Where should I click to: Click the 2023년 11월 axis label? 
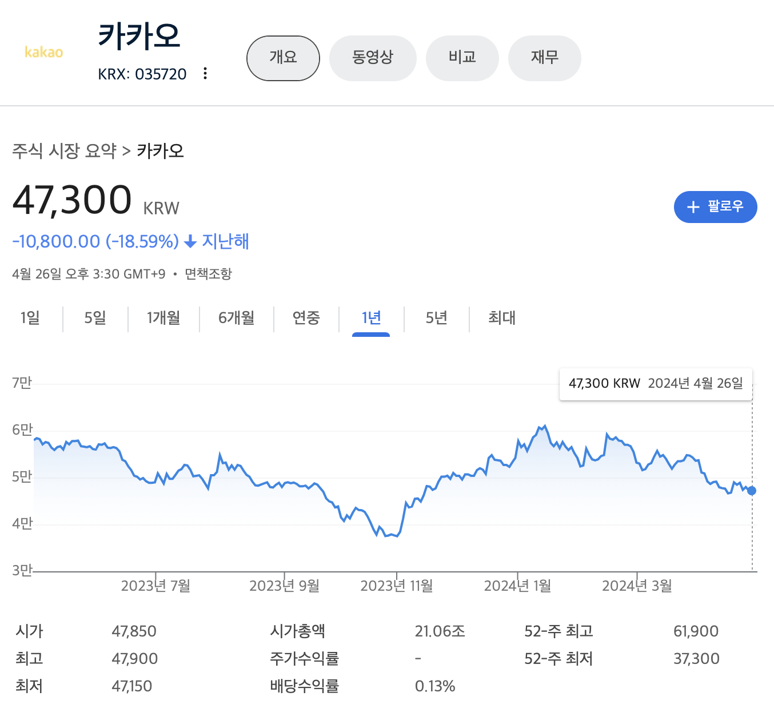pyautogui.click(x=397, y=586)
